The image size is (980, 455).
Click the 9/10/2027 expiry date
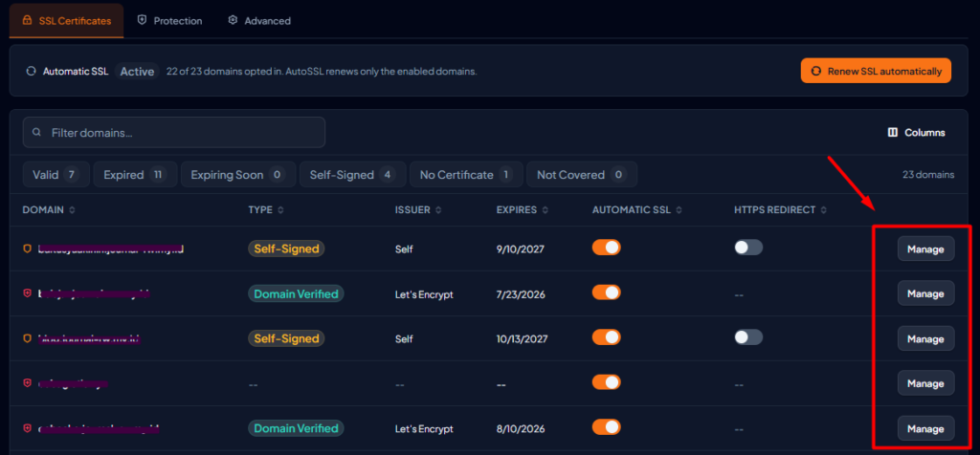[x=520, y=249]
